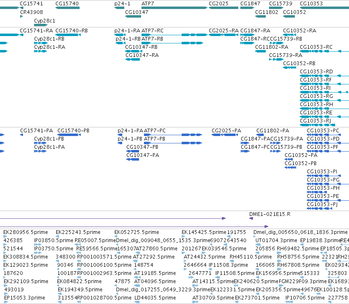Open protein CG10353-PJ

319,209
